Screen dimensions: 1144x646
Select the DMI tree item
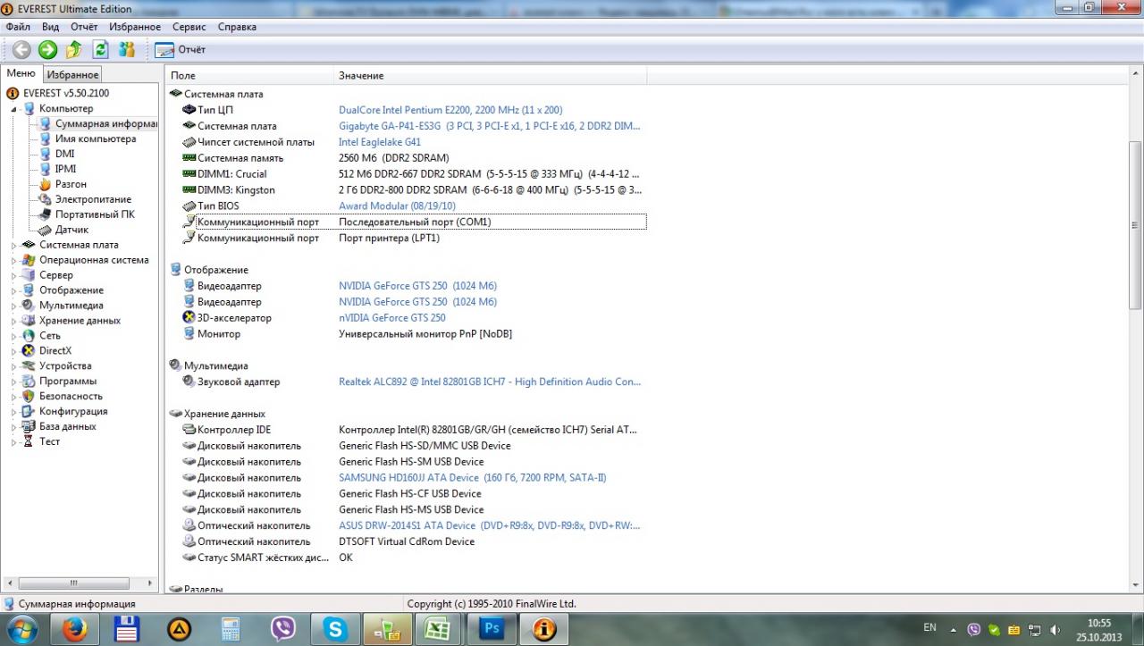tap(64, 154)
